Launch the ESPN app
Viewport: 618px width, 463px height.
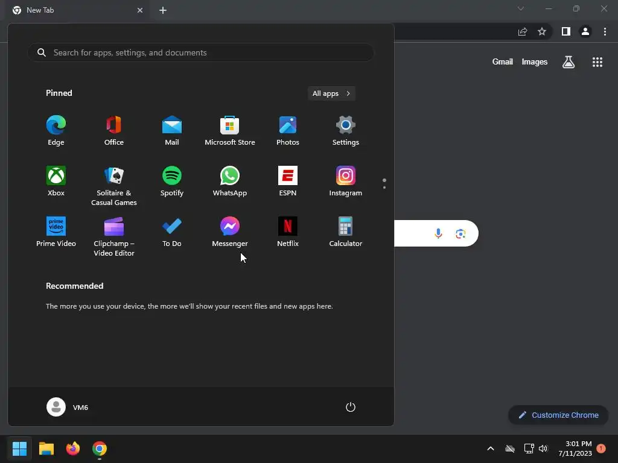click(x=288, y=181)
